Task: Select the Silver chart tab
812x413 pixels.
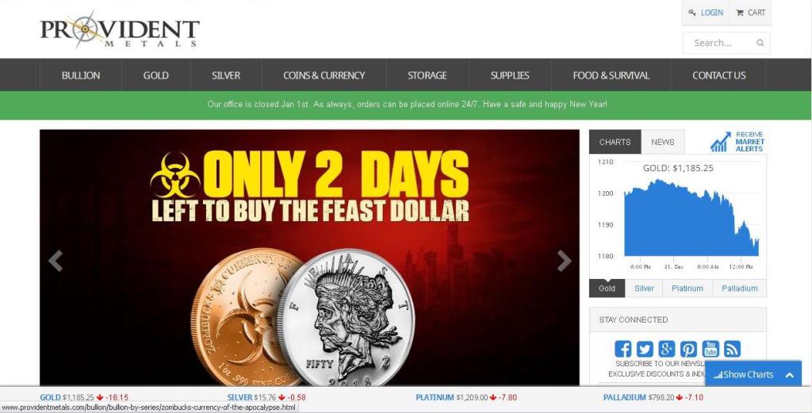Action: click(x=644, y=289)
